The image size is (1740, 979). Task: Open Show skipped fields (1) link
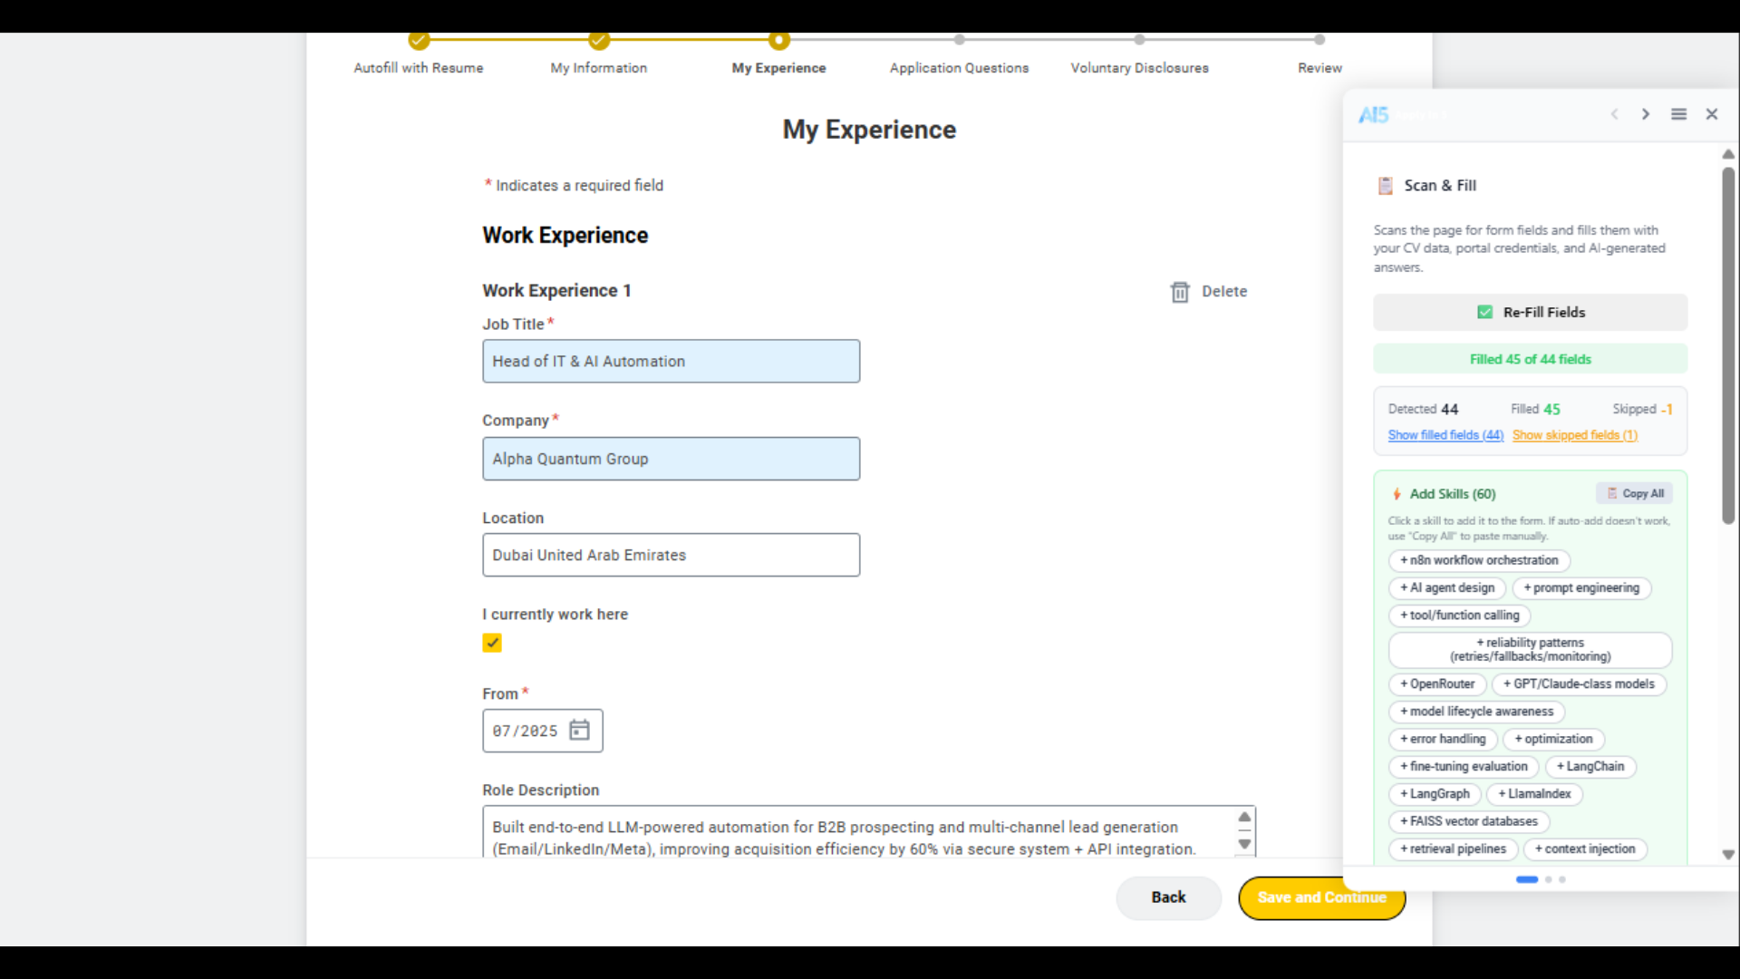[1576, 436]
